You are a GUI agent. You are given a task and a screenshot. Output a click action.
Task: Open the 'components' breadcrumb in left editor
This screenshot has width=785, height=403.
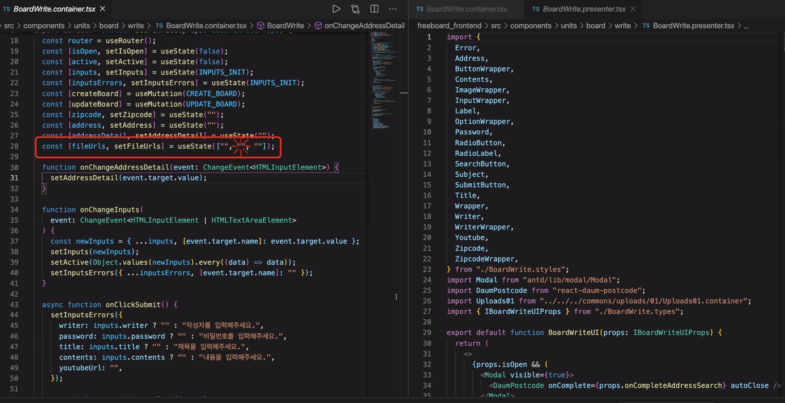pos(44,26)
